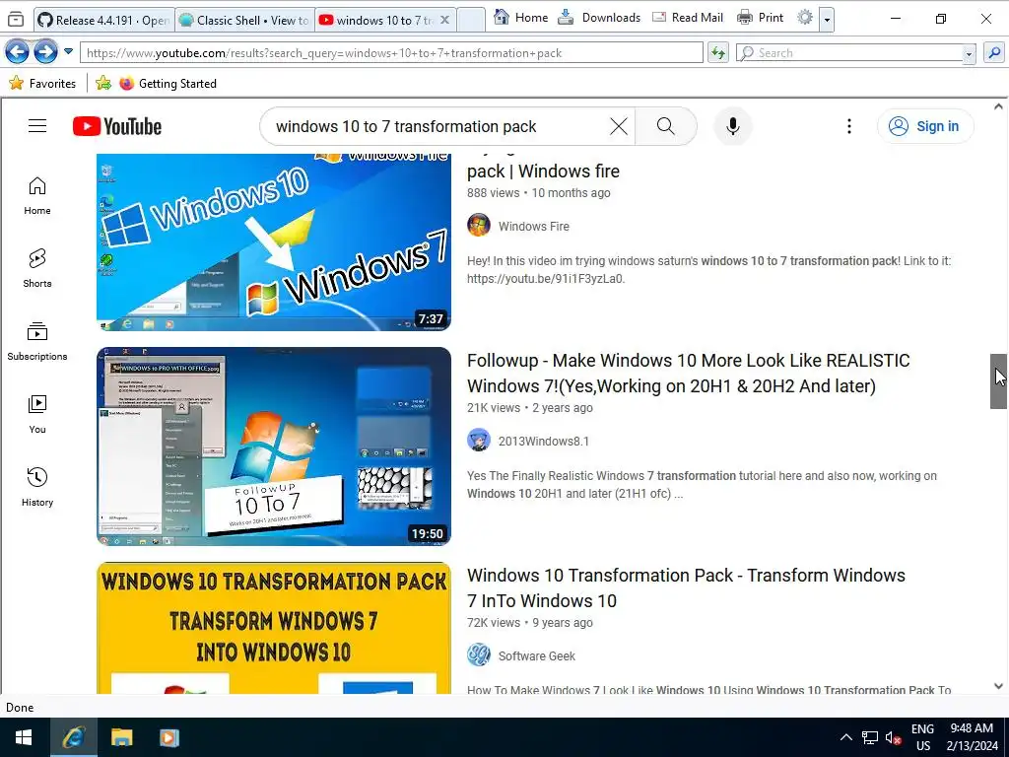1009x757 pixels.
Task: Start voice search with microphone icon
Action: pyautogui.click(x=732, y=126)
